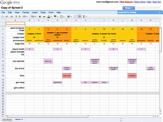Viewport: 163px width, 122px height.
Task: Click the print icon in toolbar
Action: [3, 17]
